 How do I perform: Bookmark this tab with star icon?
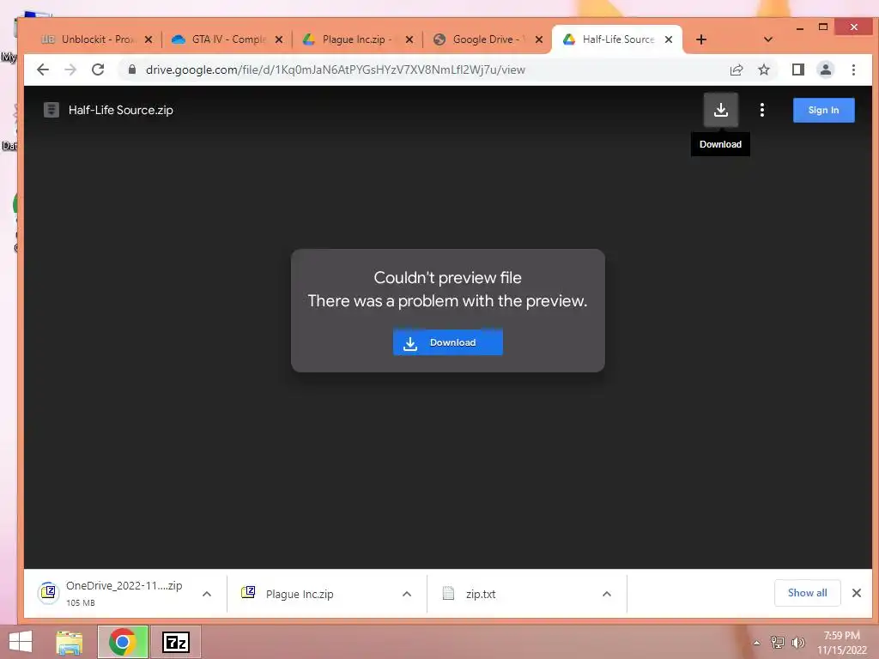[763, 70]
